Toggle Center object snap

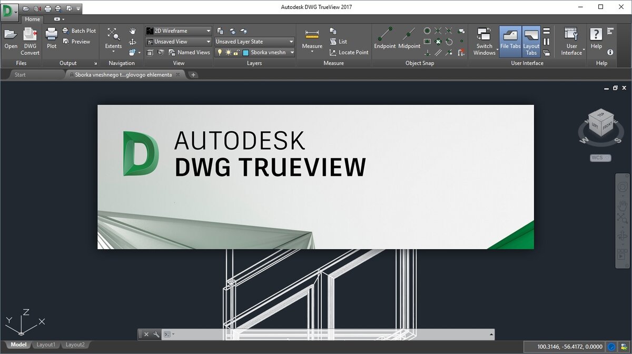(x=427, y=31)
